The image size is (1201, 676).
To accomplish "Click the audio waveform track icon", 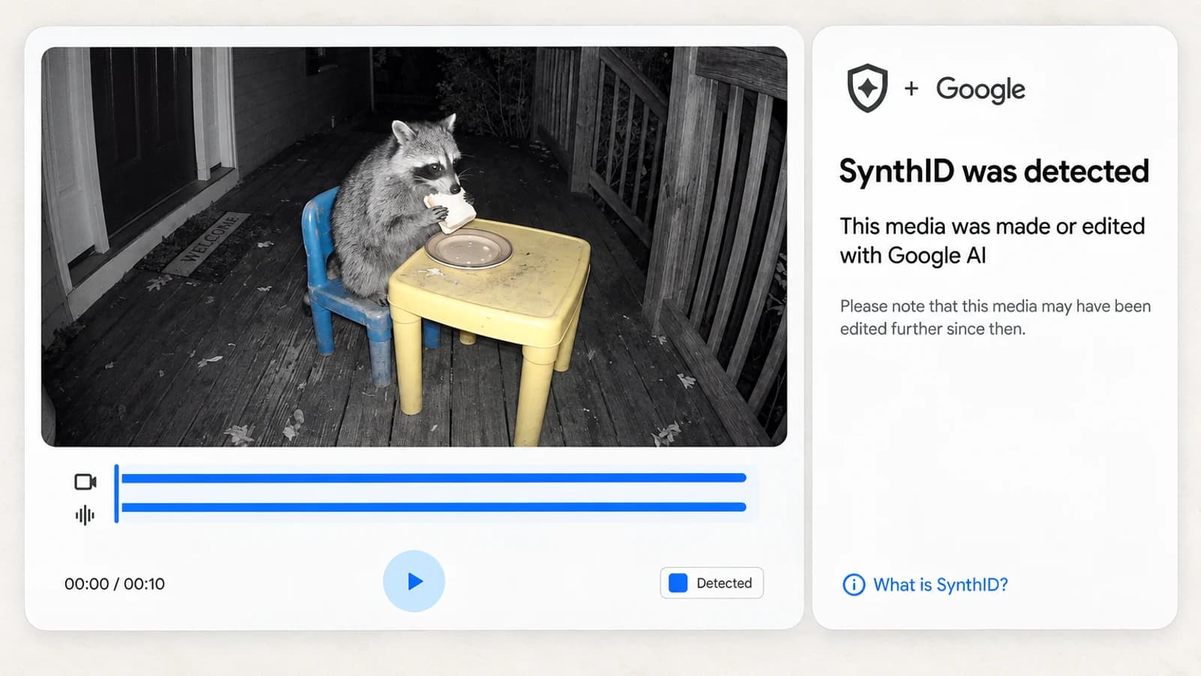I will coord(85,515).
